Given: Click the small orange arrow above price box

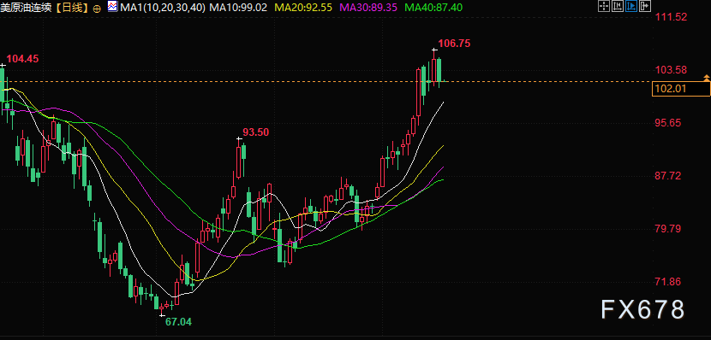Looking at the screenshot, I should click(x=707, y=79).
